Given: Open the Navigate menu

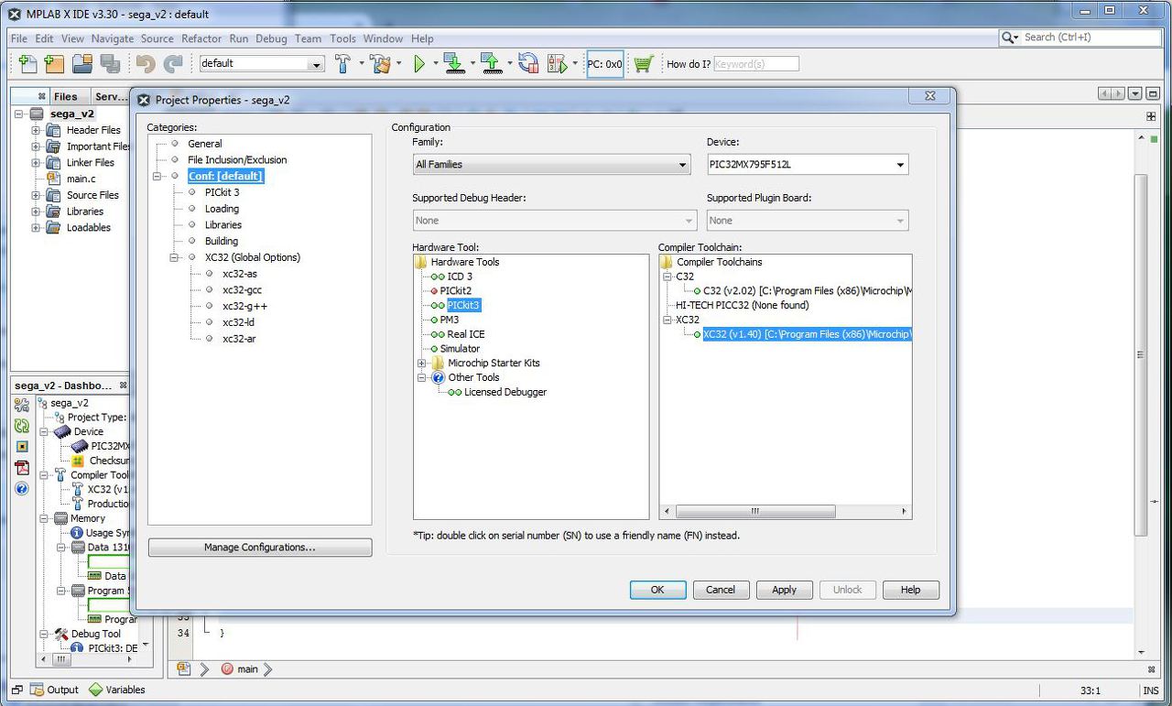Looking at the screenshot, I should [x=113, y=38].
